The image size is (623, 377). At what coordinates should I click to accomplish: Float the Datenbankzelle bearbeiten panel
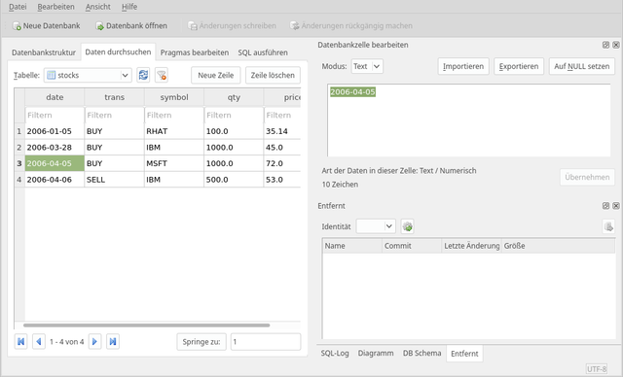point(605,45)
